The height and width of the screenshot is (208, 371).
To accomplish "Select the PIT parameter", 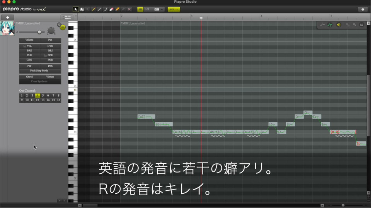I will click(29, 66).
